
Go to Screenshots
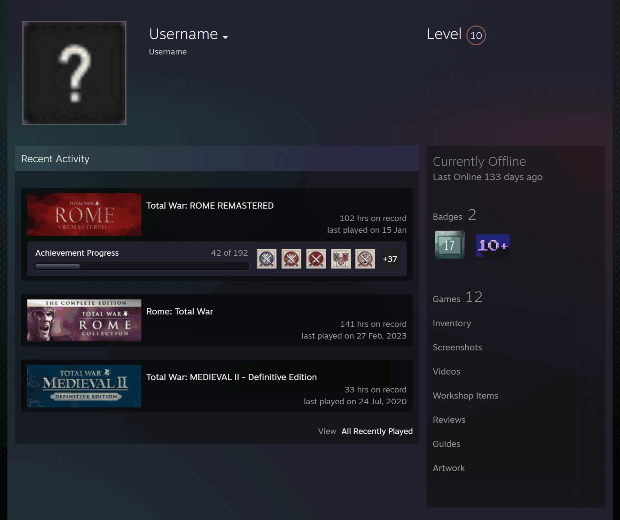pos(457,347)
